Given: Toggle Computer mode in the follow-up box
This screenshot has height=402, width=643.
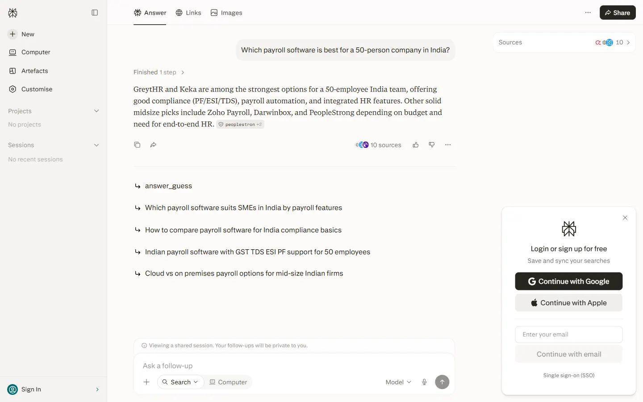Looking at the screenshot, I should click(x=228, y=382).
